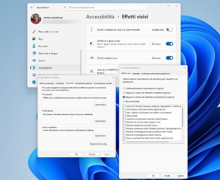The image size is (220, 180).
Task: Click the Accessibilità breadcrumb link
Action: click(100, 17)
